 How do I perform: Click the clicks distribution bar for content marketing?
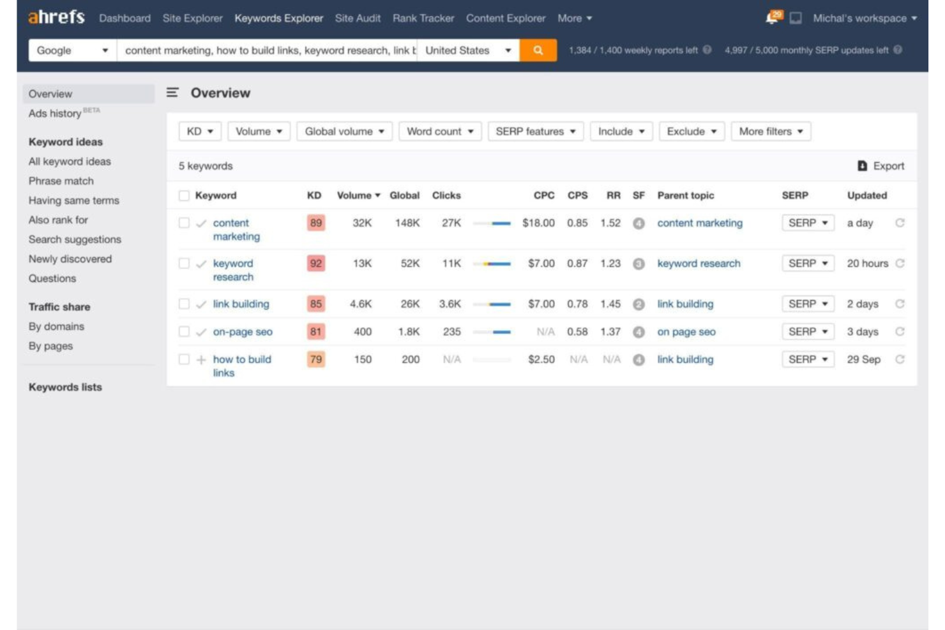[492, 223]
